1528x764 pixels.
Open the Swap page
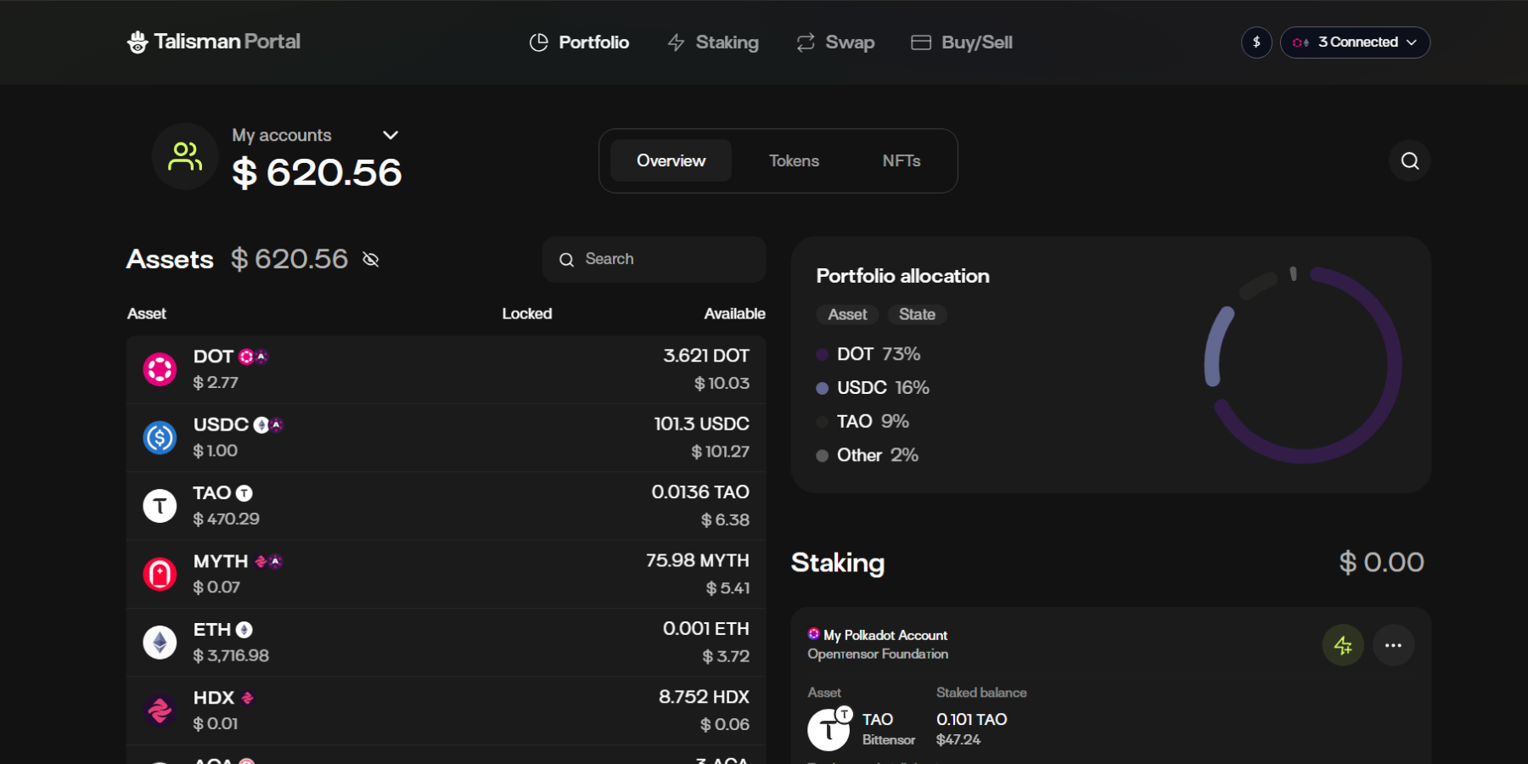coord(835,42)
